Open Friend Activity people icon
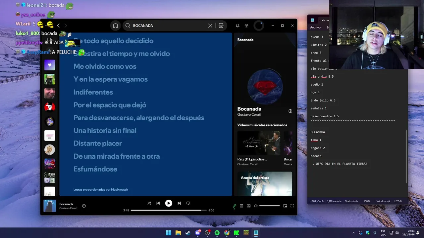The image size is (424, 238). [246, 25]
